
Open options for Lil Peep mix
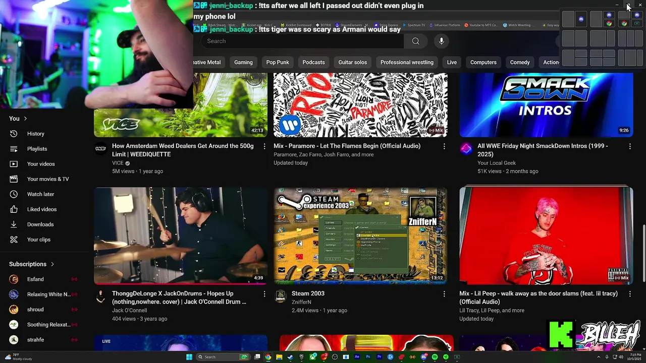pyautogui.click(x=629, y=293)
